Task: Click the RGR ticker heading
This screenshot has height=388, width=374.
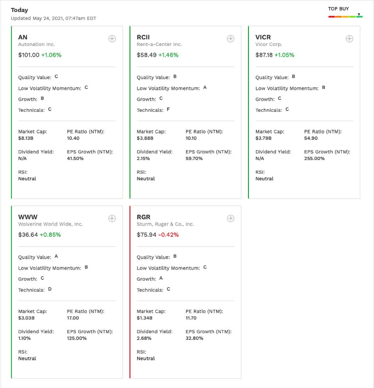Action: click(144, 217)
